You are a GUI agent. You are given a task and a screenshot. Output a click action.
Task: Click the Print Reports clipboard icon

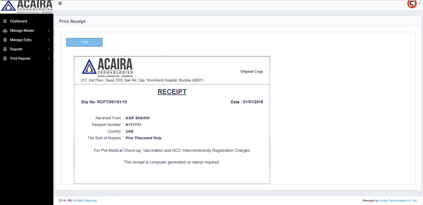(x=5, y=58)
